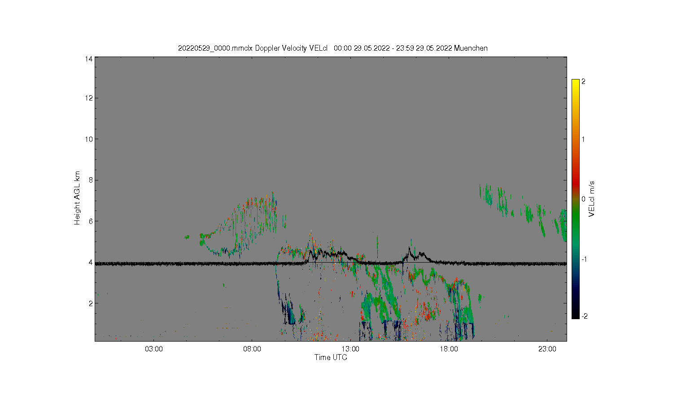Viewport: 673px width, 404px height.
Task: Click the colorbar tick label '-2'
Action: 584,316
